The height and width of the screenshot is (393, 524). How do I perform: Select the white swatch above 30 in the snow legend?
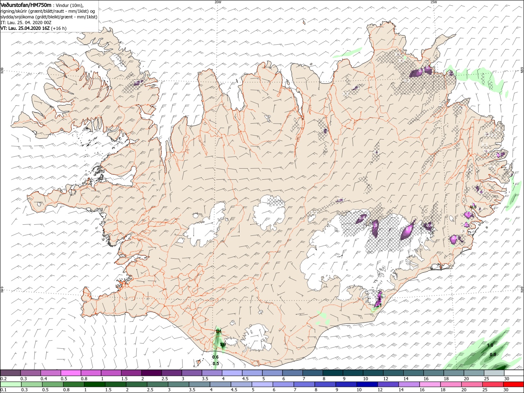coord(514,373)
